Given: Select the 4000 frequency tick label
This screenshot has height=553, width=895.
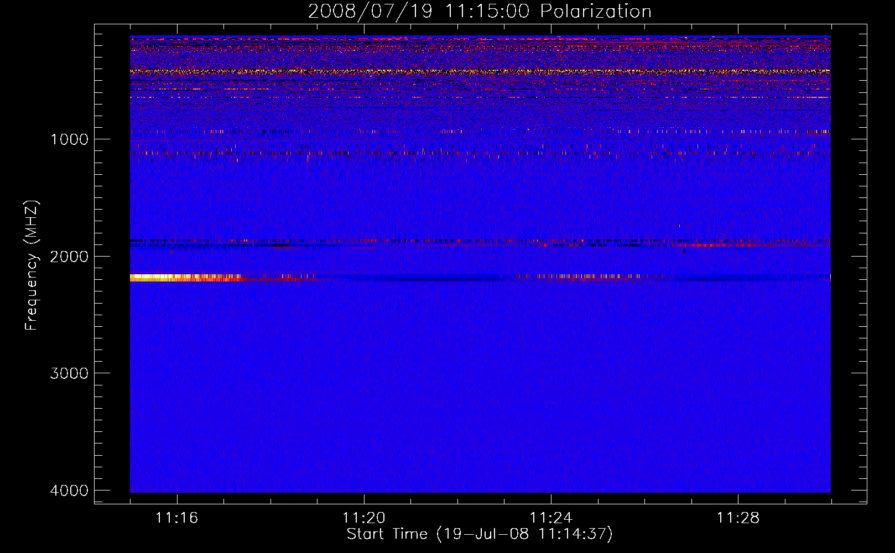Looking at the screenshot, I should [x=69, y=491].
